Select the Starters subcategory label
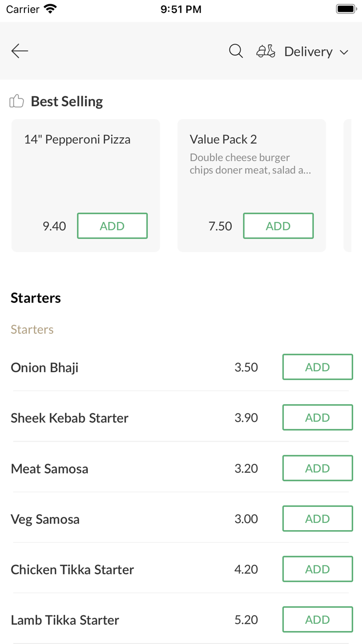The width and height of the screenshot is (362, 644). coord(32,329)
